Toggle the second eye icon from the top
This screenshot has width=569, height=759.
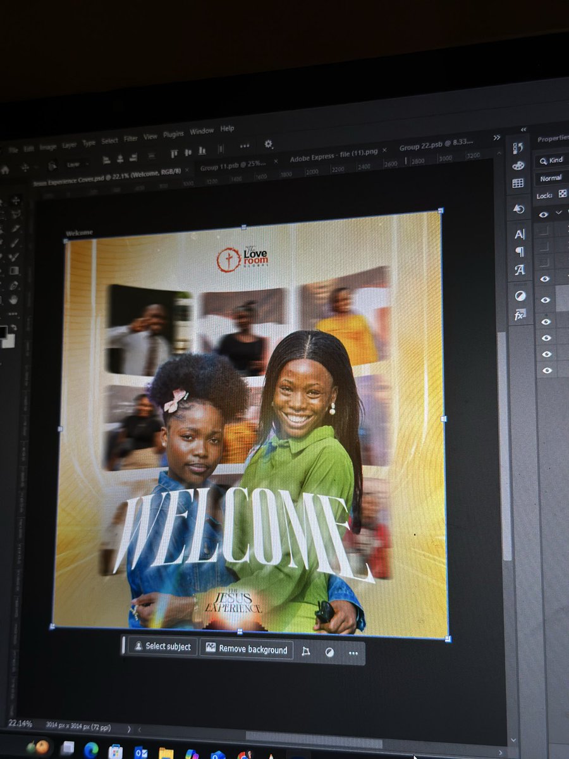pos(546,278)
